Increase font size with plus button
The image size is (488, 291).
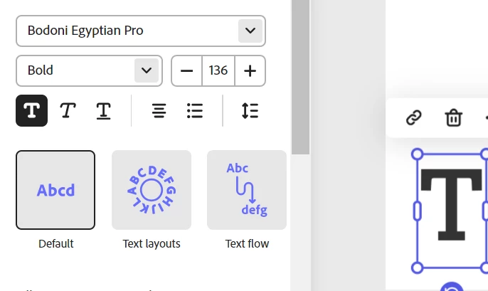[x=250, y=70]
